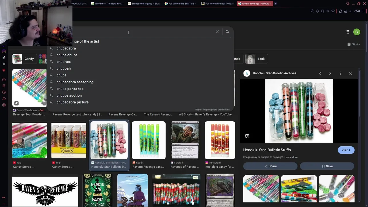Image resolution: width=368 pixels, height=207 pixels.
Task: Click the tab search magnifier in title bar
Action: tap(348, 3)
